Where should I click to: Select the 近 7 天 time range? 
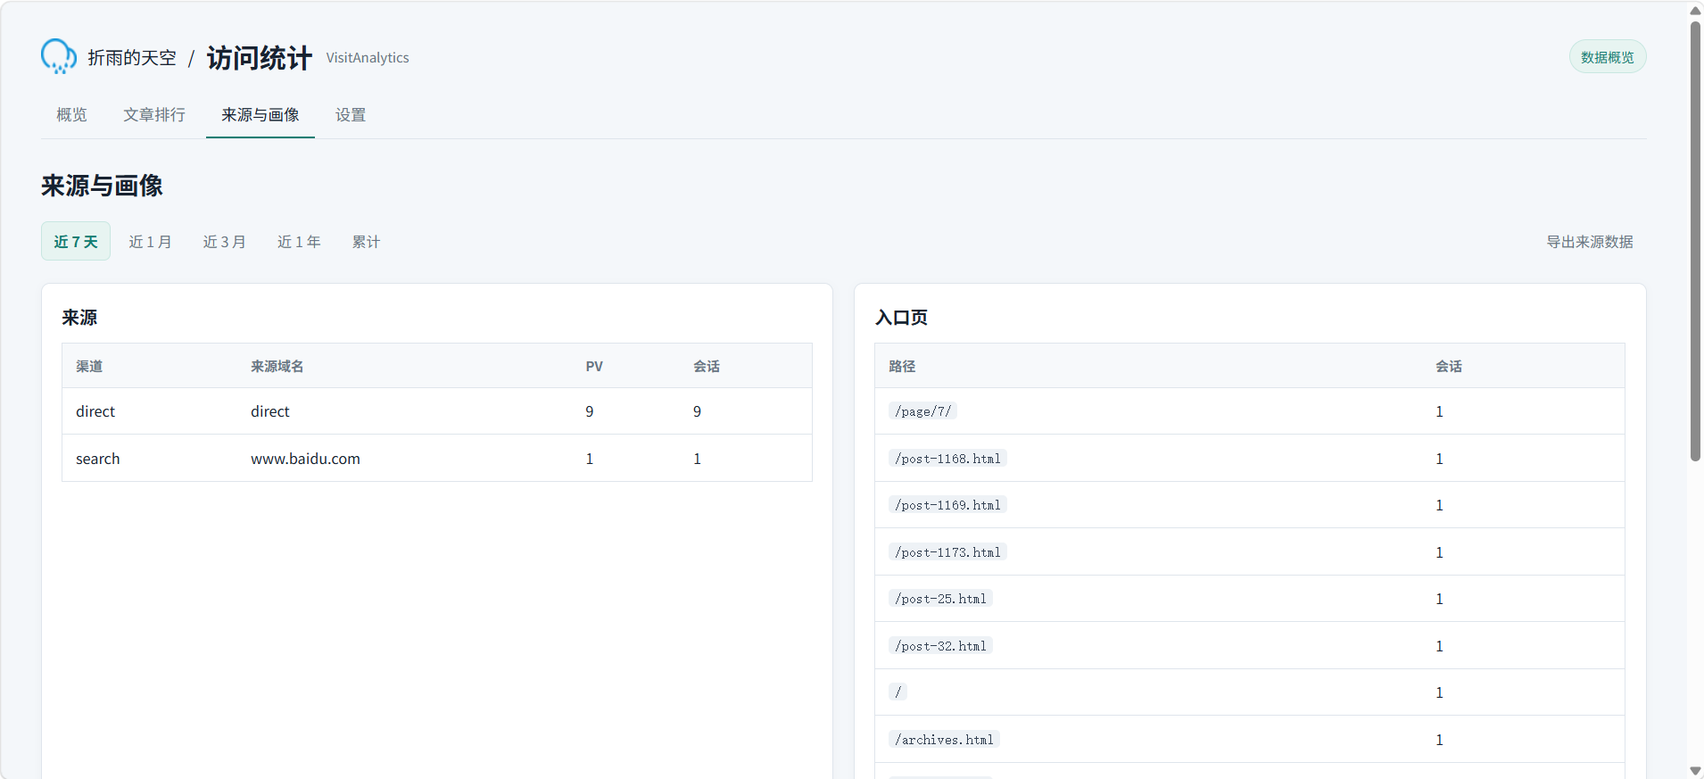[x=76, y=241]
